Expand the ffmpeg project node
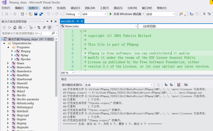This screenshot has width=213, height=131. tap(12, 51)
